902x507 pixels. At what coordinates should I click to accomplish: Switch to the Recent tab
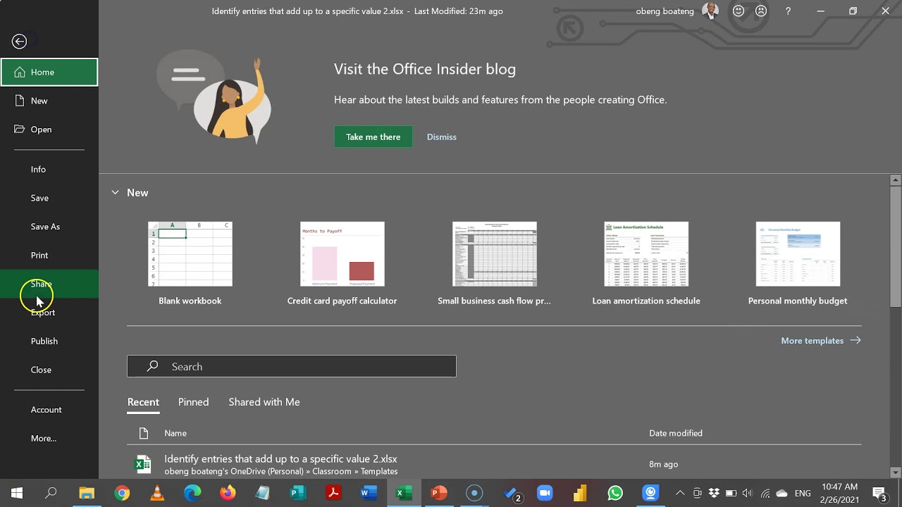(143, 402)
